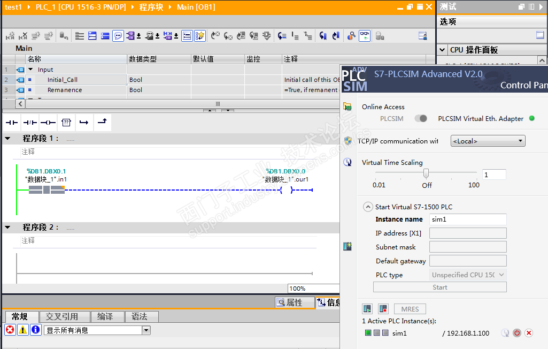Toggle the free-comments list icon in toolbar
Screen dimensions: 548x349
(x=187, y=36)
